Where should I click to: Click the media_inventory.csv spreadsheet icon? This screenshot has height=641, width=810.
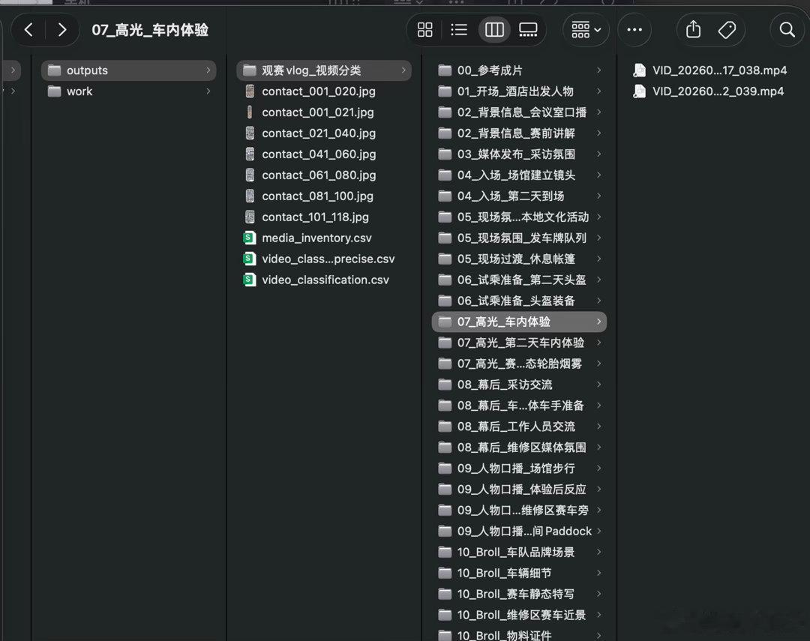point(250,238)
